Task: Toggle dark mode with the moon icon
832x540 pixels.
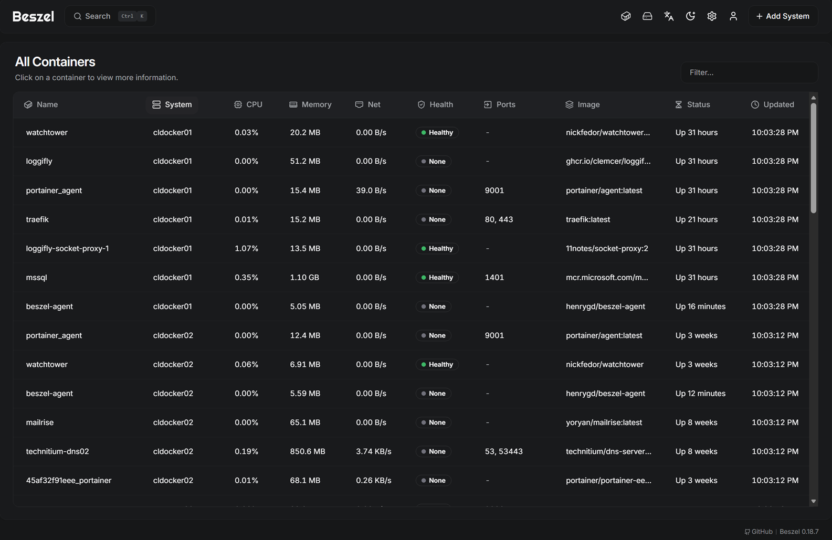Action: pyautogui.click(x=690, y=16)
